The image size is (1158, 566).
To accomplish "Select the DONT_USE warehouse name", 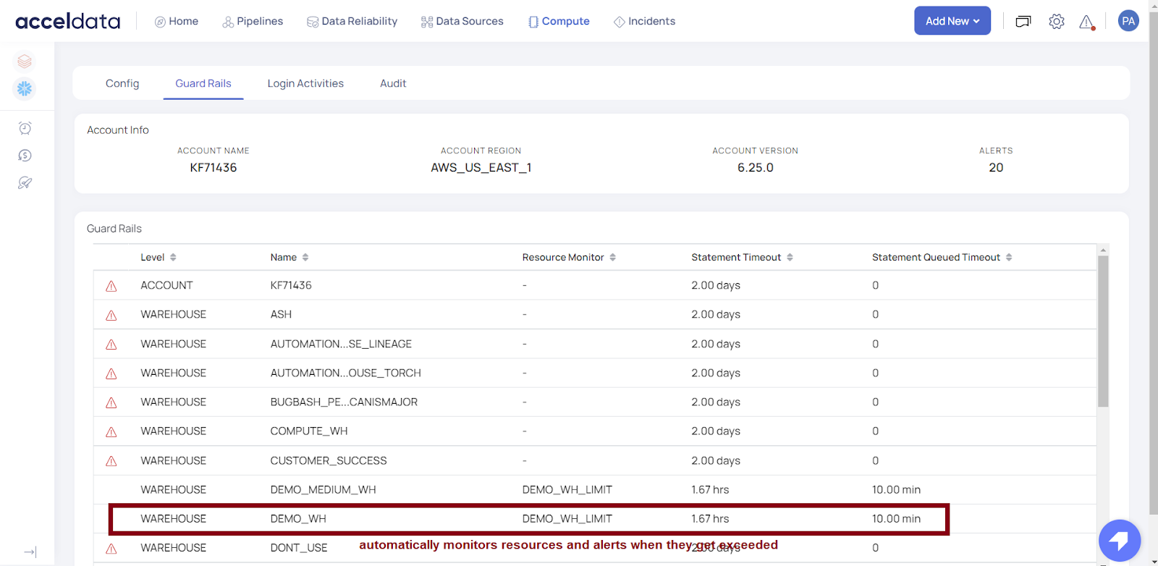I will [x=299, y=547].
